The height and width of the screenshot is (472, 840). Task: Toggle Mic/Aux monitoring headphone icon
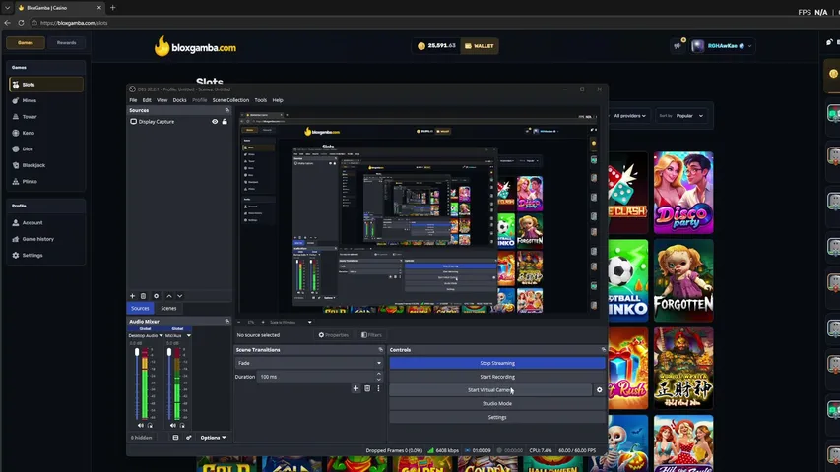pyautogui.click(x=182, y=426)
